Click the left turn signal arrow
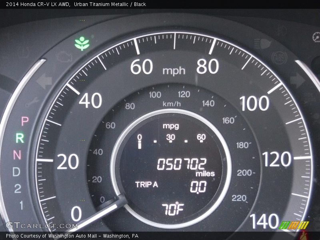Screen dimensions: 320x240 (44, 81)
